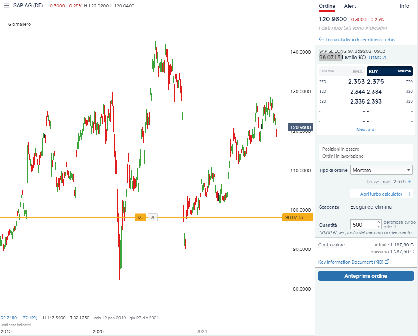Open the hamburger menu beside SAP AG
418x336 pixels.
tap(7, 6)
